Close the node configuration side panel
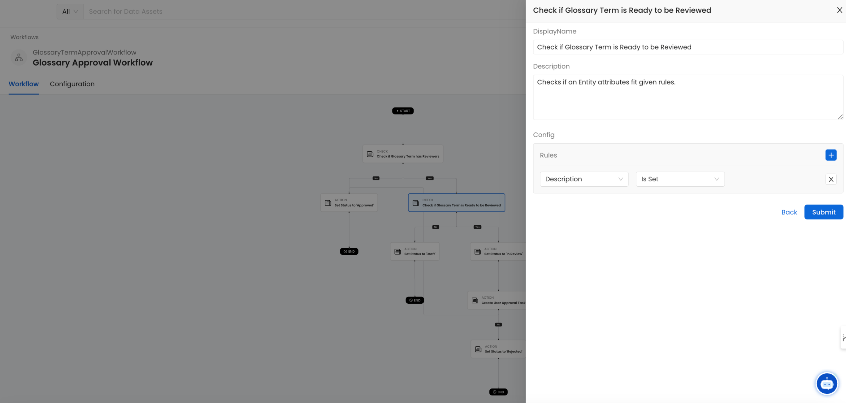 [x=839, y=10]
